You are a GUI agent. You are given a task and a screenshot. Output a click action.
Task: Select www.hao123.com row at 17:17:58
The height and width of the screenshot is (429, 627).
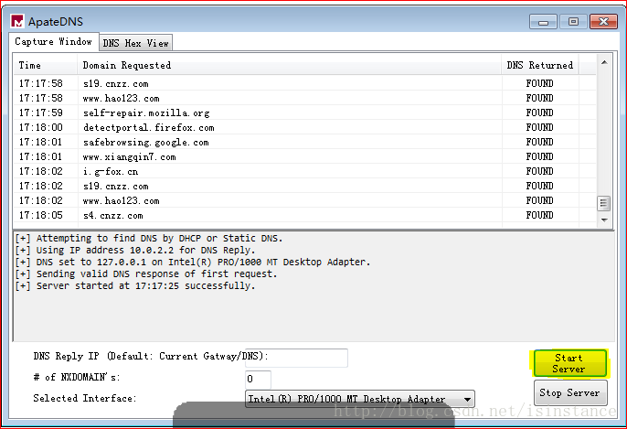pos(304,98)
